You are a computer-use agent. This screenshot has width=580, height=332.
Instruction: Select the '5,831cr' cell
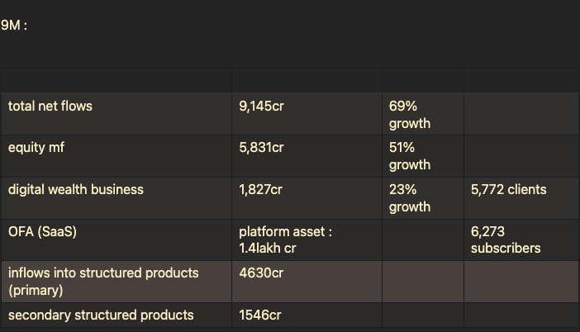(307, 156)
